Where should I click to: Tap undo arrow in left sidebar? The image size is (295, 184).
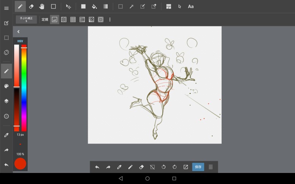click(x=6, y=165)
